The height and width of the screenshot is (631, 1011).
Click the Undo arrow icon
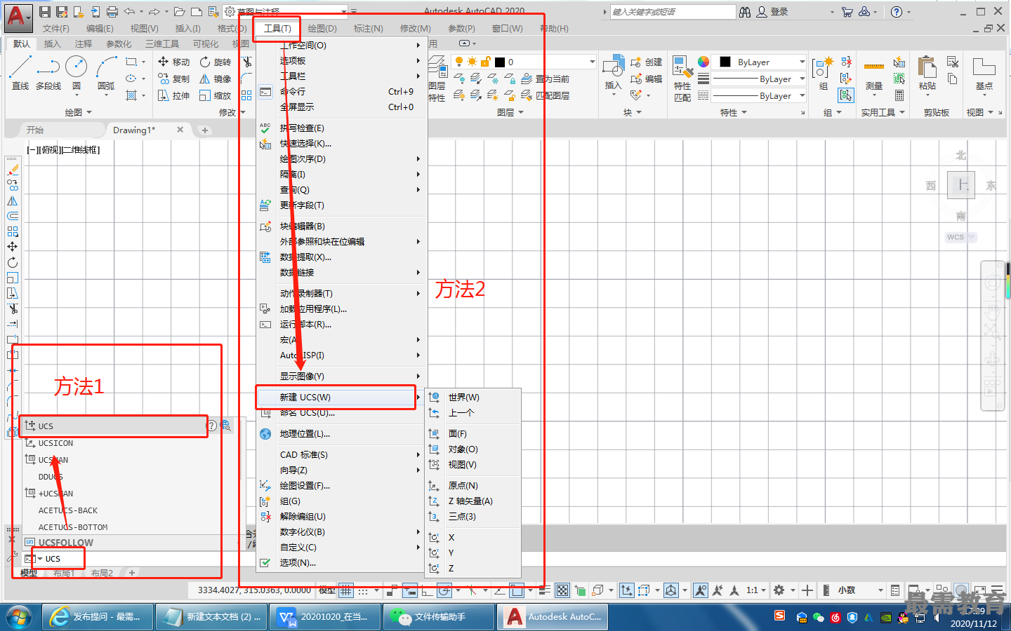pyautogui.click(x=129, y=12)
